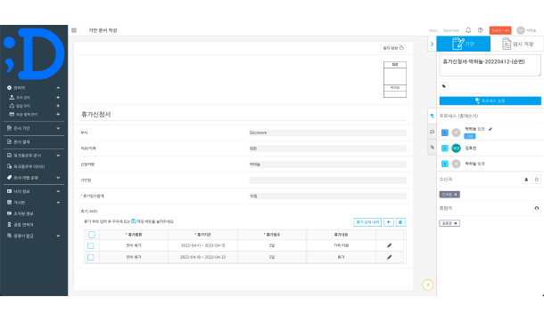Viewport: 544px width, 321px height.
Task: Click the add row plus icon above vacation table
Action: point(388,222)
